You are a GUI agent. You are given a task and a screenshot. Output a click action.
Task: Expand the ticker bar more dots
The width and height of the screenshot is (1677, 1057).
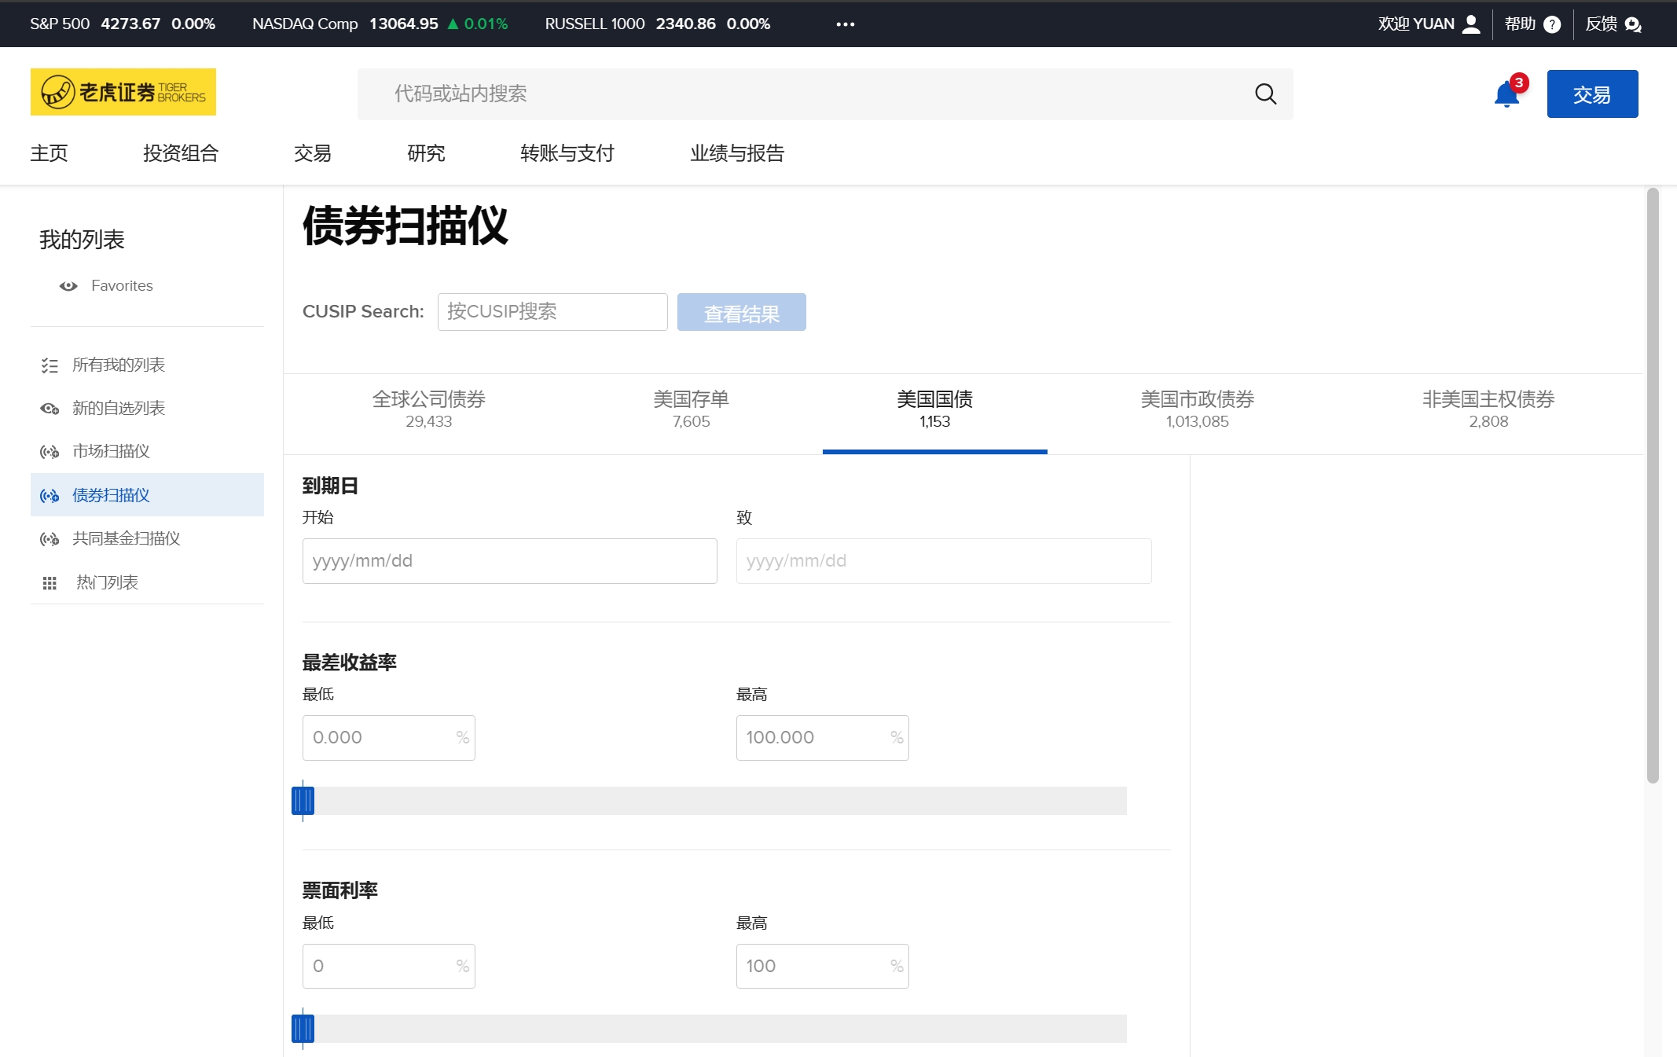845,24
